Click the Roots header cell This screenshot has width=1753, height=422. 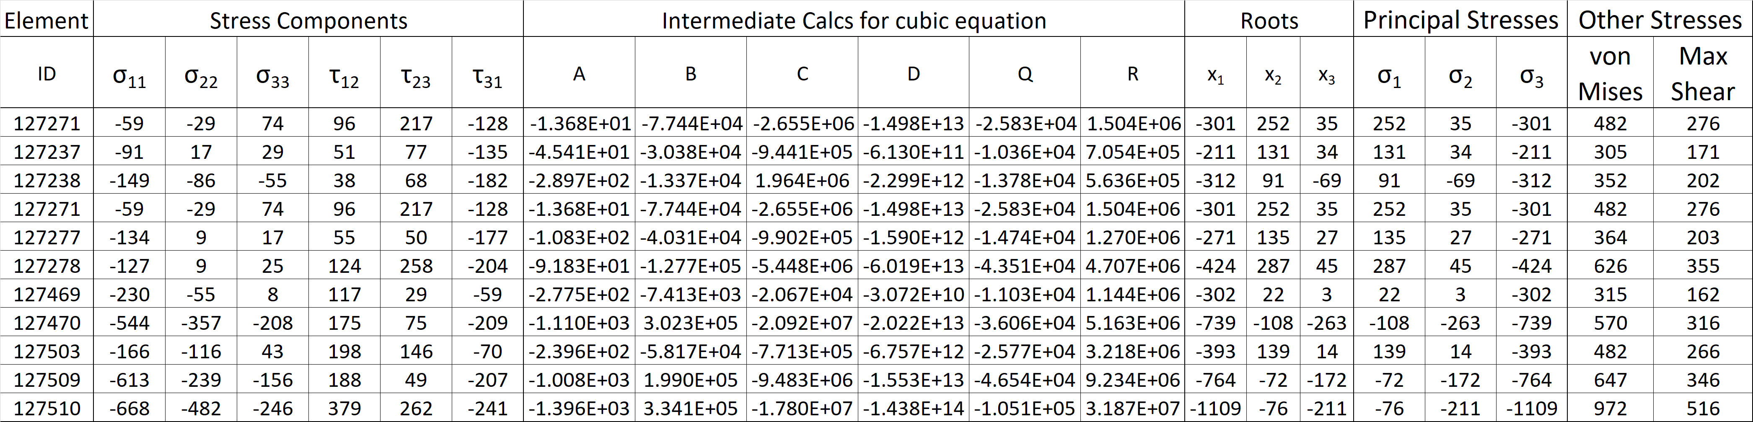(x=1269, y=20)
